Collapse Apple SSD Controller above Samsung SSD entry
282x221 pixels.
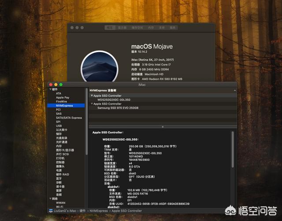tap(92, 104)
